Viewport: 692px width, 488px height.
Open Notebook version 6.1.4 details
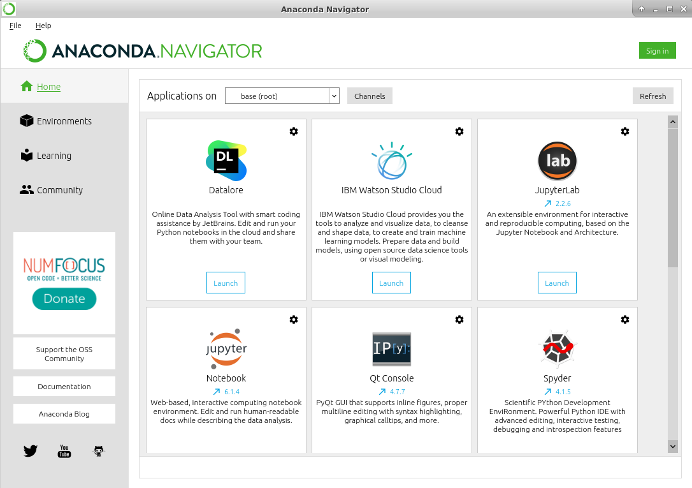point(226,391)
